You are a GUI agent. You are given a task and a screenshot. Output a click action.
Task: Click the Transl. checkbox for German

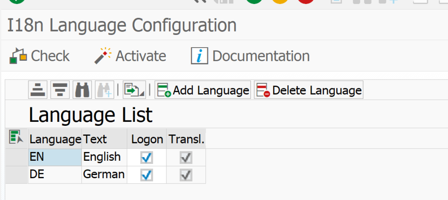tap(185, 175)
